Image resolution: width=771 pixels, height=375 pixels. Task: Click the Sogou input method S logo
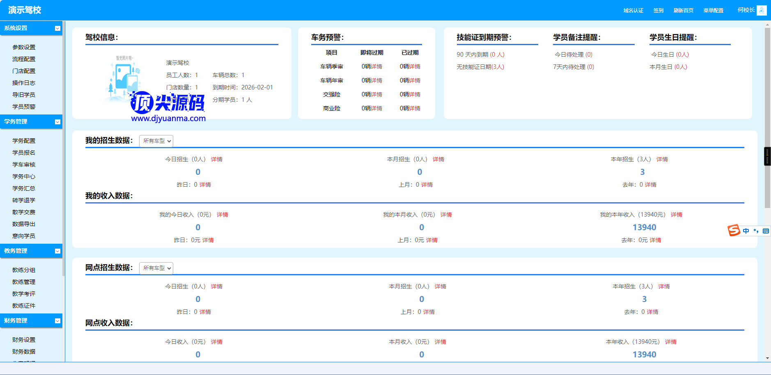click(734, 231)
